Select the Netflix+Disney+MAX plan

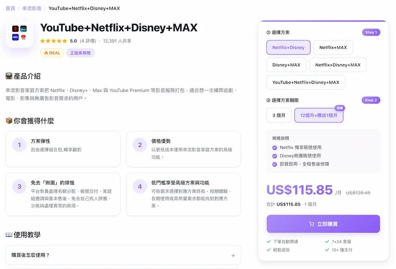coord(338,65)
